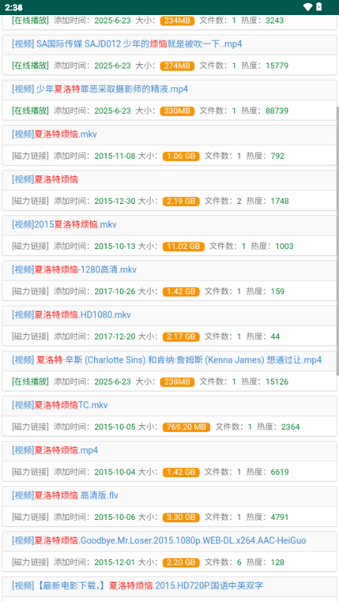Open the 夏洛特烦恼-1280高清.mkv result
This screenshot has height=602, width=339.
74,270
